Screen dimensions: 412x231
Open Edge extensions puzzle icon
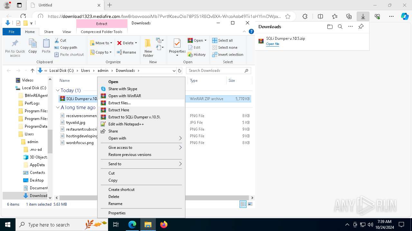coord(305,16)
